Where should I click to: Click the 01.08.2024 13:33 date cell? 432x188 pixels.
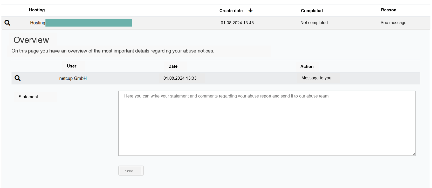pyautogui.click(x=180, y=78)
